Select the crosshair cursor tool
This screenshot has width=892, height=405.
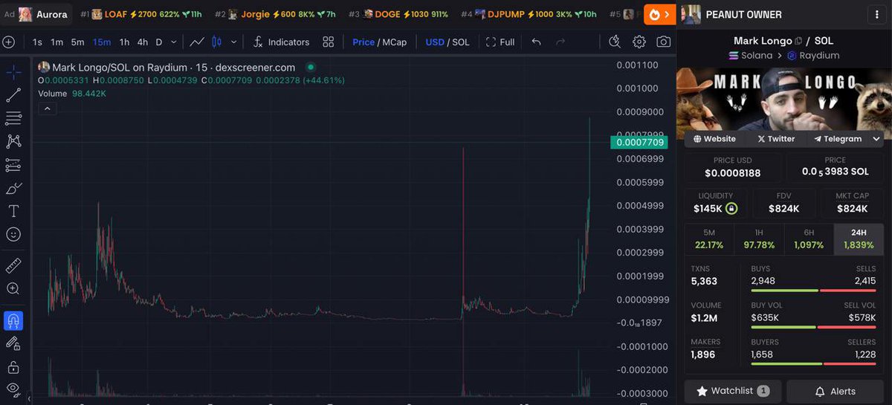point(13,72)
